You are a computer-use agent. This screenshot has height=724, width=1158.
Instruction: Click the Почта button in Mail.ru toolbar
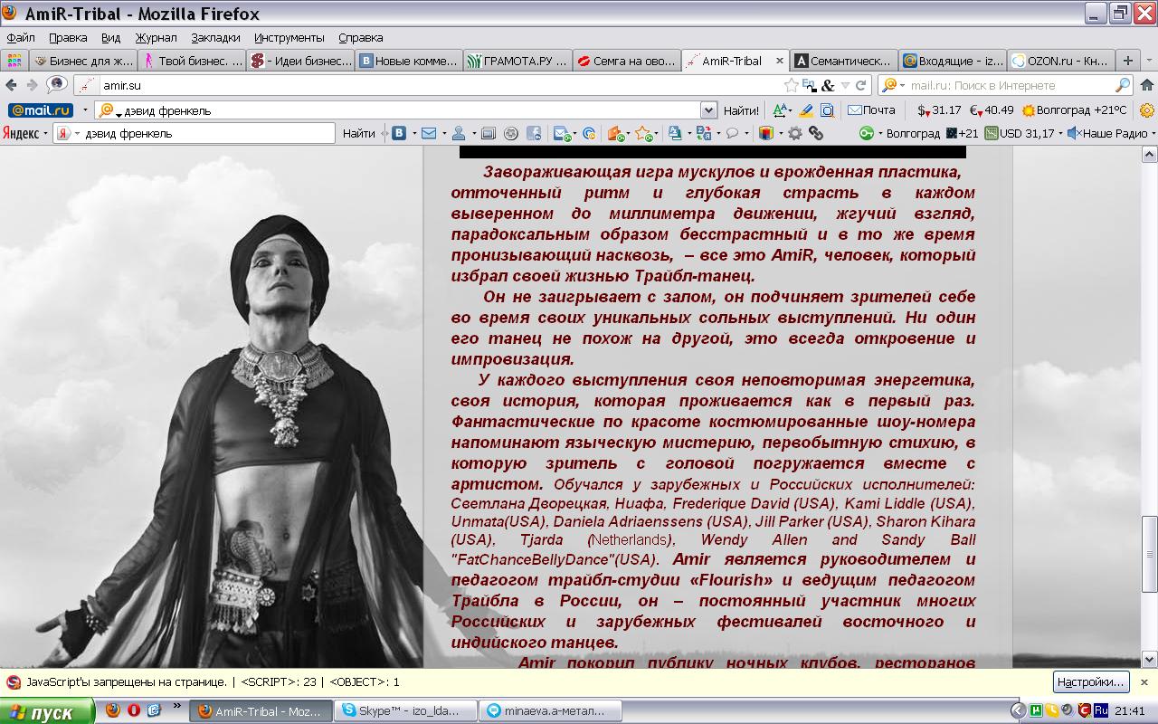[x=871, y=110]
